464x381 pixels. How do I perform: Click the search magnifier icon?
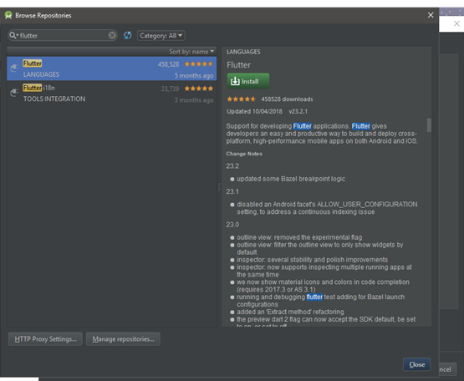click(x=13, y=35)
